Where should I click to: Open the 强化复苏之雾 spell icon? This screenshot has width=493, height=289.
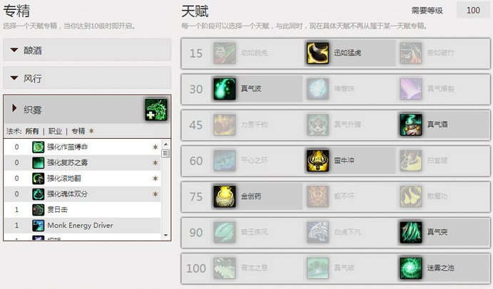tap(39, 162)
